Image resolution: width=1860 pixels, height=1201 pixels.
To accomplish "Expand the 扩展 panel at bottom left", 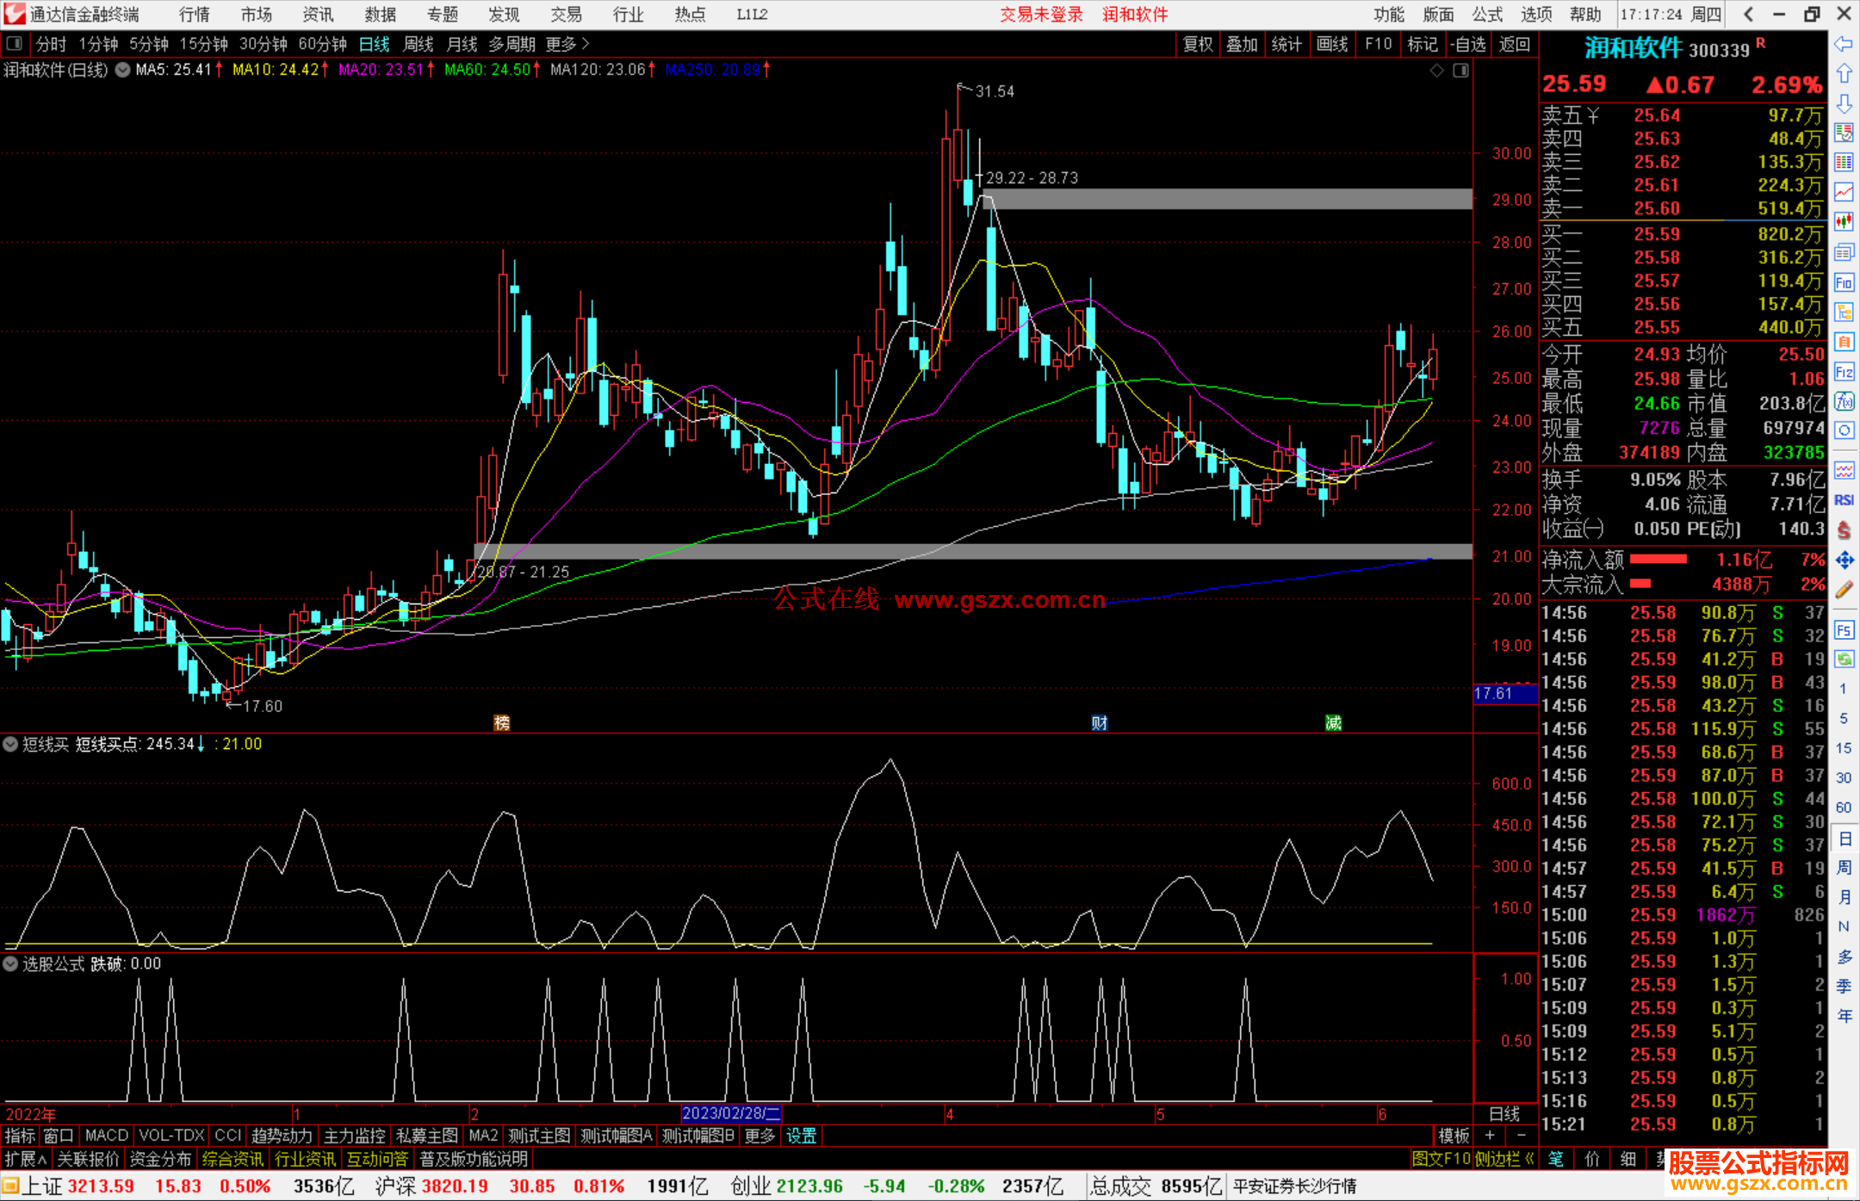I will coord(26,1159).
